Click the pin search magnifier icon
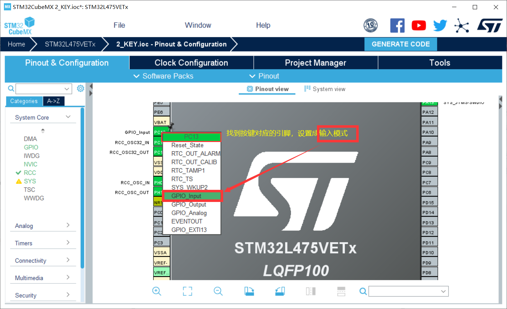The width and height of the screenshot is (507, 309). click(x=363, y=292)
